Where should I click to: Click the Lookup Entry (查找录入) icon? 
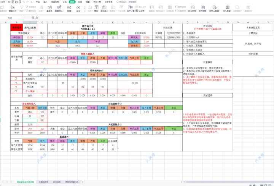(x=104, y=7)
